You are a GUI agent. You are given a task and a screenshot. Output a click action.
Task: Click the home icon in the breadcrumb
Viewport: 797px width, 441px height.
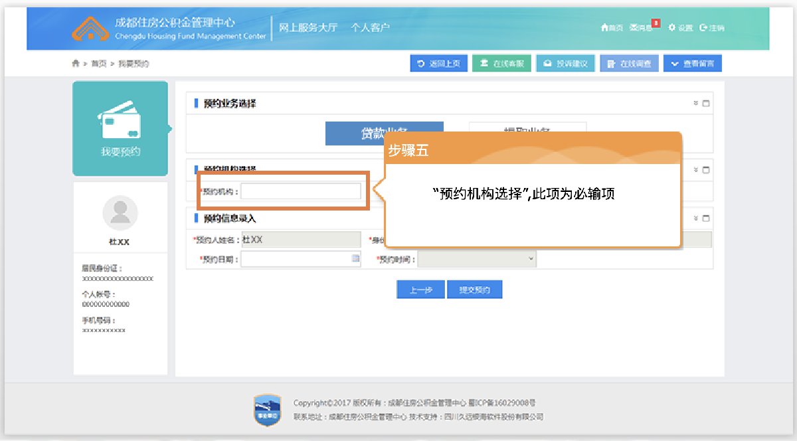point(76,64)
